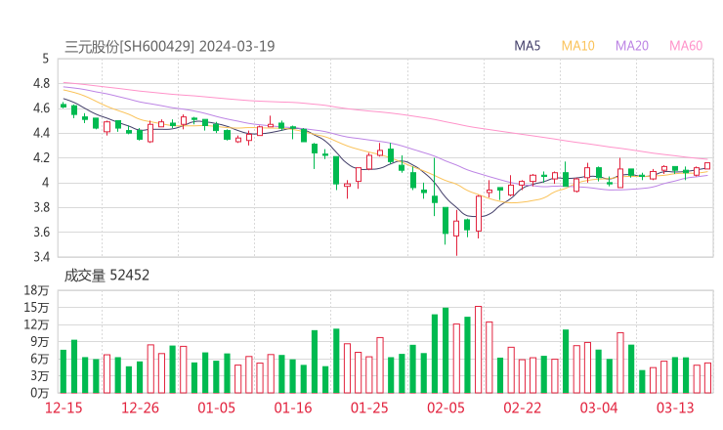Click the 03-13 date axis label
Viewport: 723px width, 430px height.
pyautogui.click(x=675, y=408)
